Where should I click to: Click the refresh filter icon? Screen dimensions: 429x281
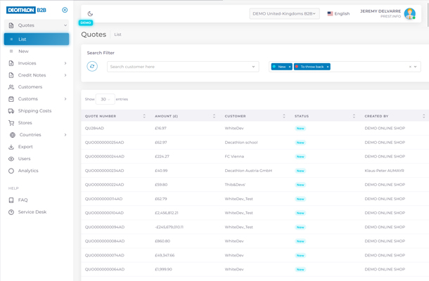coord(92,67)
